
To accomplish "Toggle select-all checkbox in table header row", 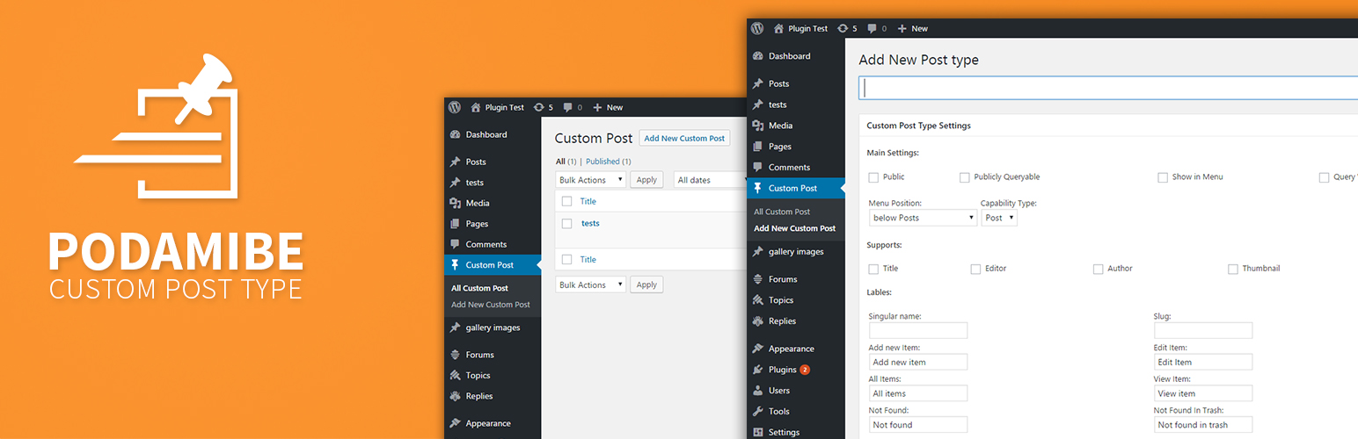I will [566, 201].
